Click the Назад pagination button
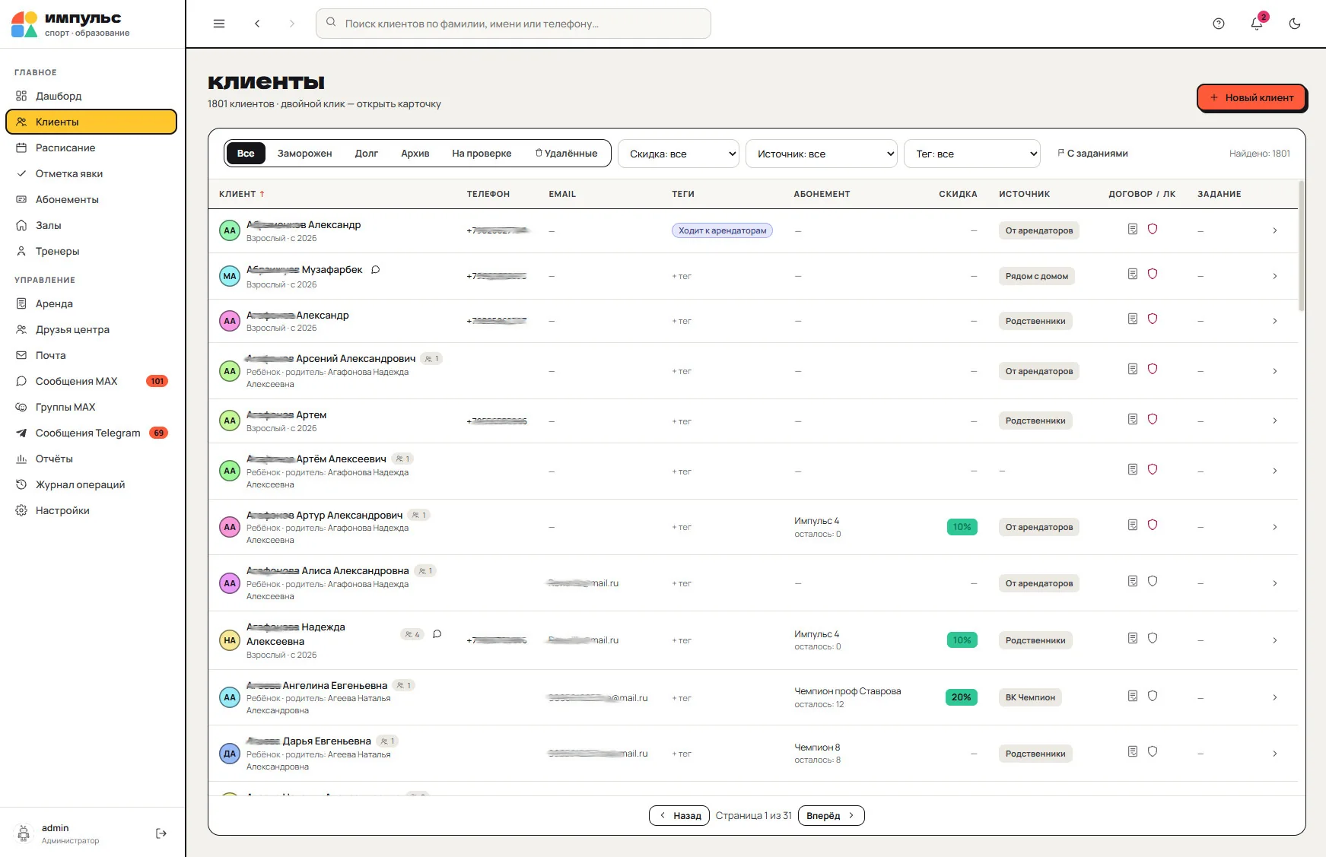Screen dimensions: 1326x857 tap(679, 816)
